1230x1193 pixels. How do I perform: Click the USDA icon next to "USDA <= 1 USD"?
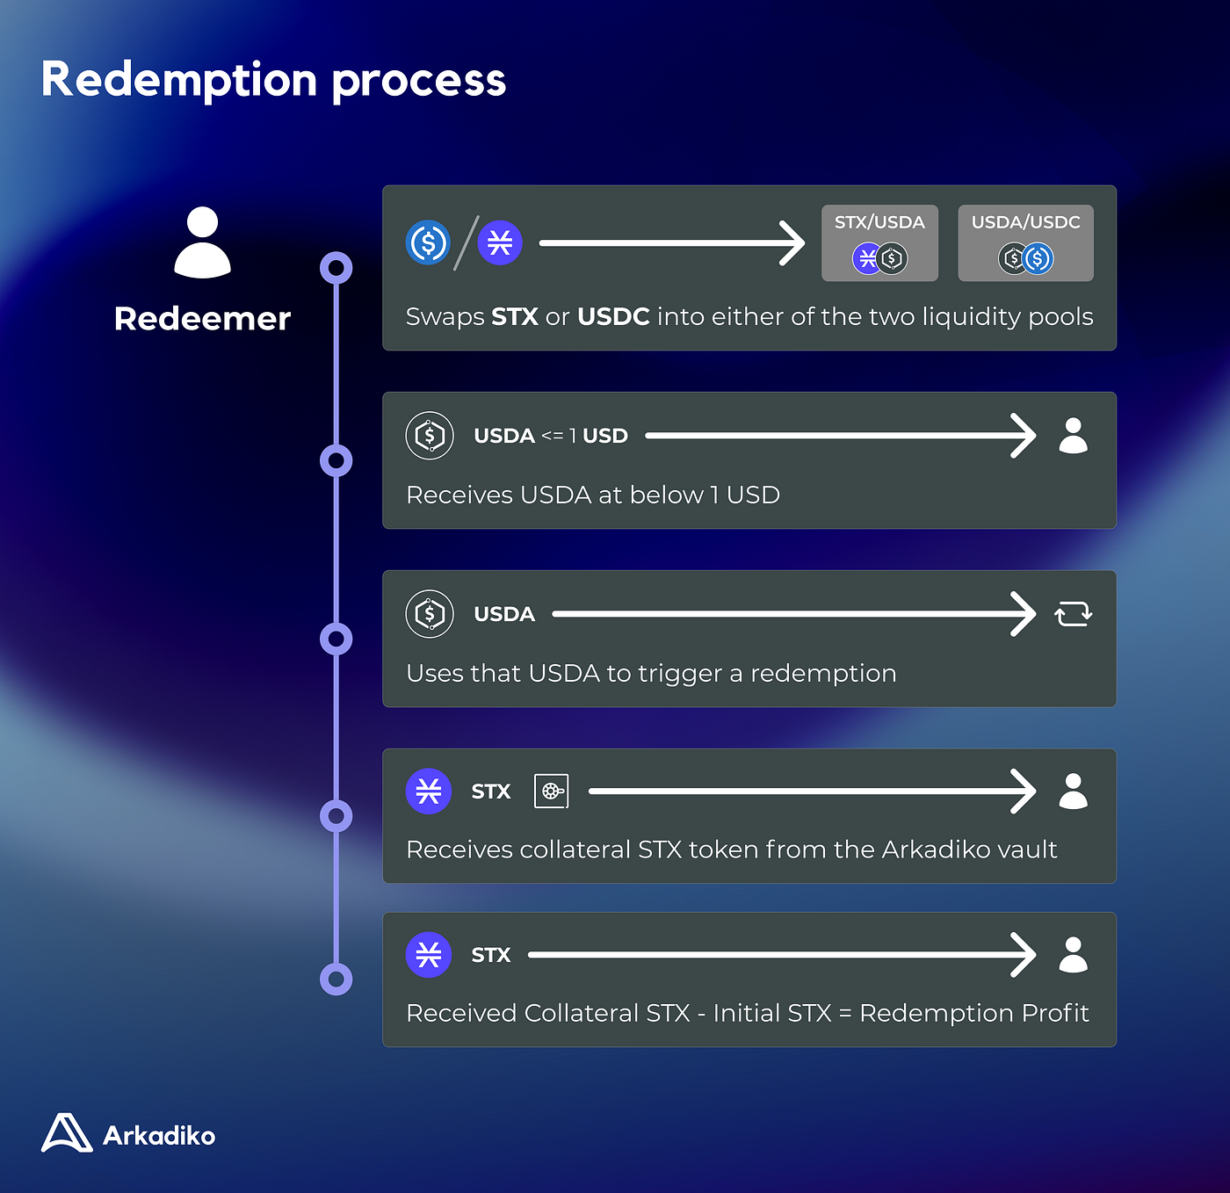coord(430,436)
